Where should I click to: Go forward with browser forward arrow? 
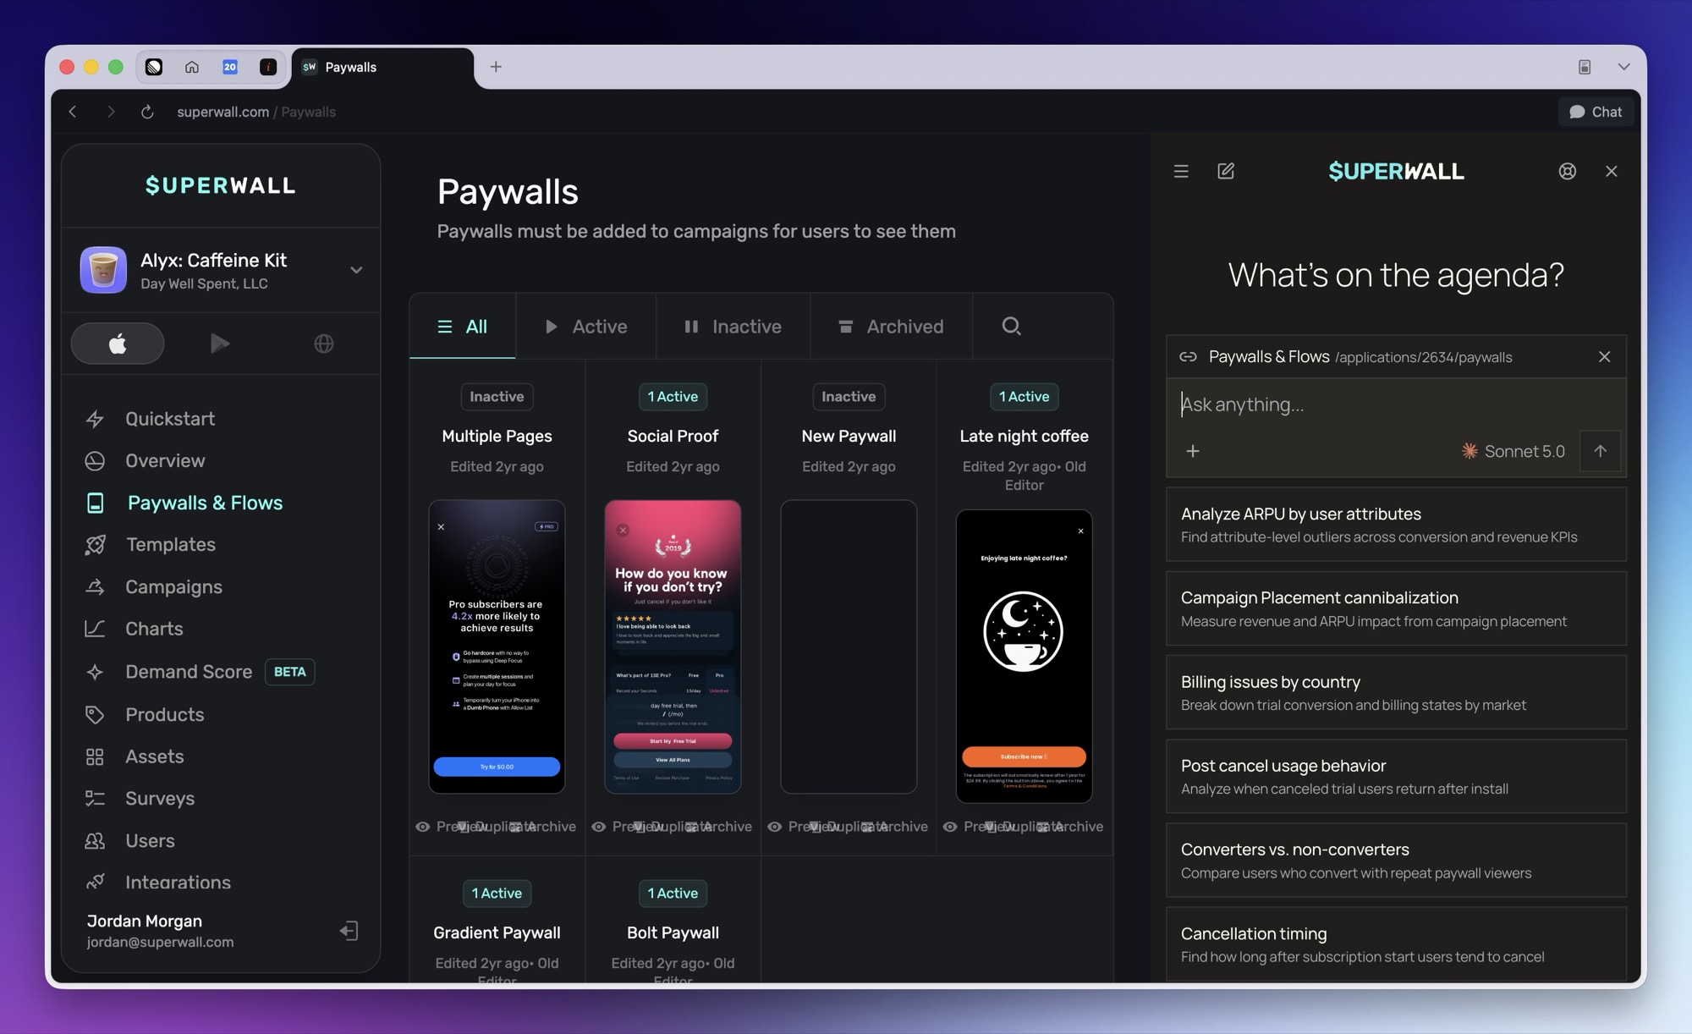pyautogui.click(x=111, y=112)
